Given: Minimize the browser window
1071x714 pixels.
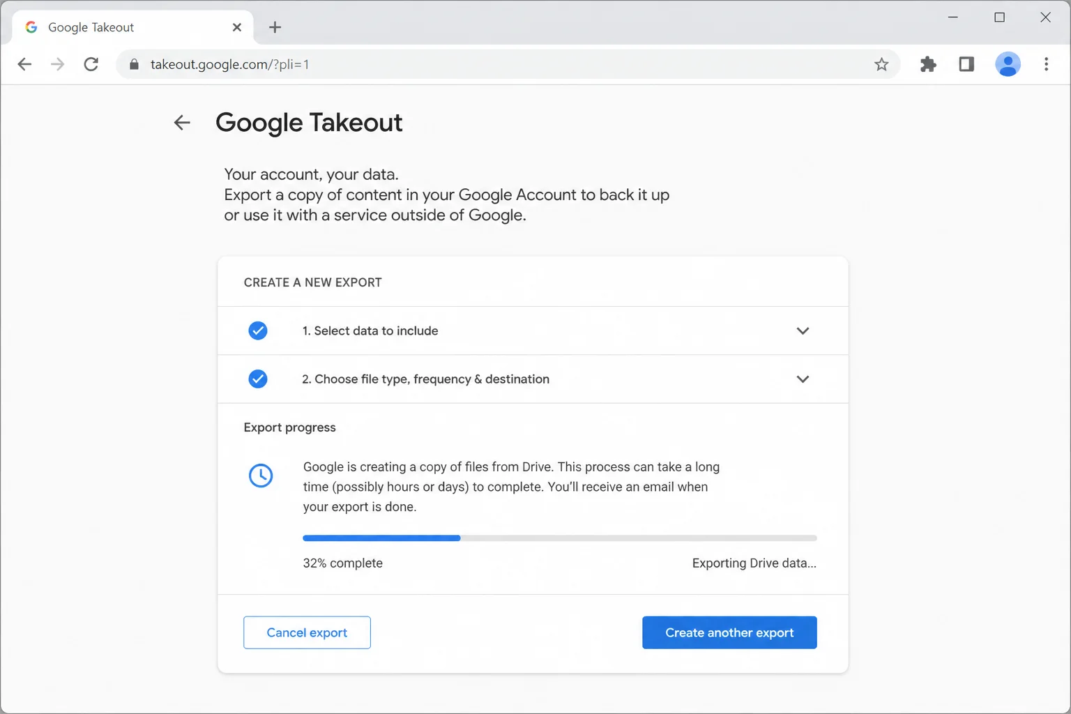Looking at the screenshot, I should coord(953,17).
